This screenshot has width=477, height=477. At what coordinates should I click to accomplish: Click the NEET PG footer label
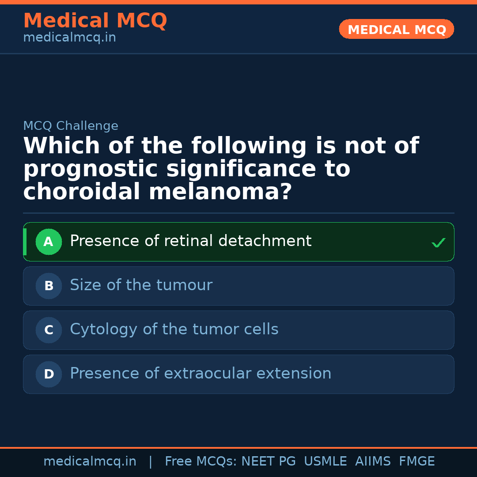(269, 462)
